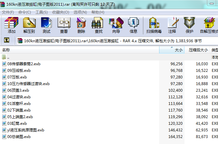Sort by 大小 column header

pos(172,50)
